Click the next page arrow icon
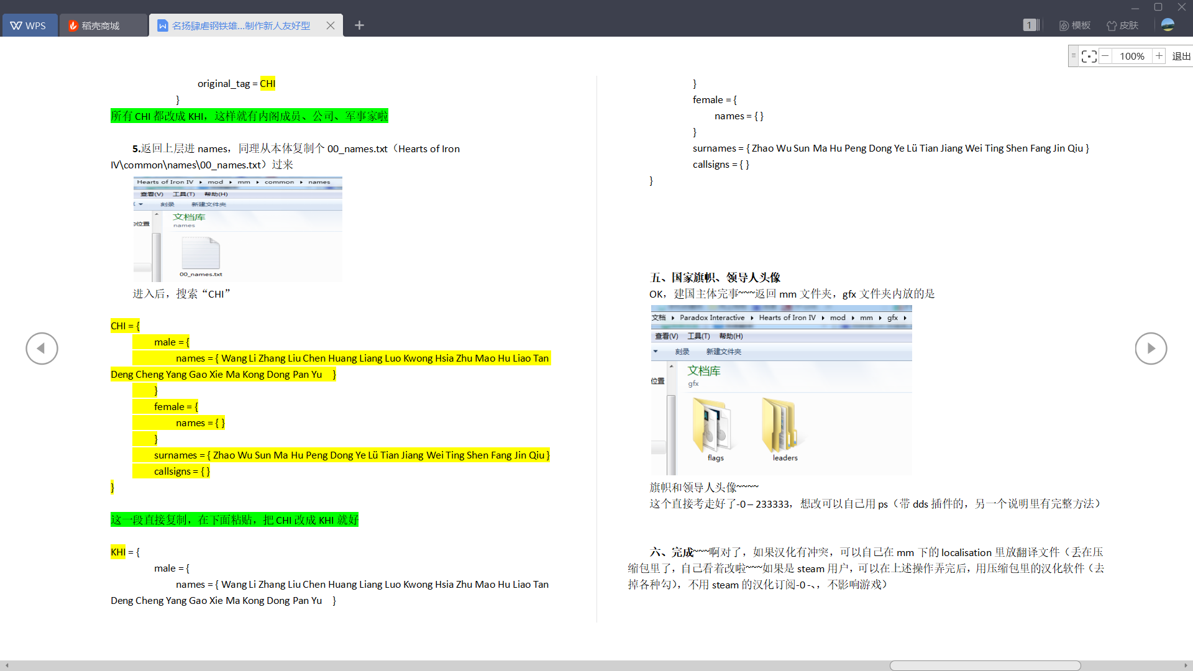 (1151, 348)
